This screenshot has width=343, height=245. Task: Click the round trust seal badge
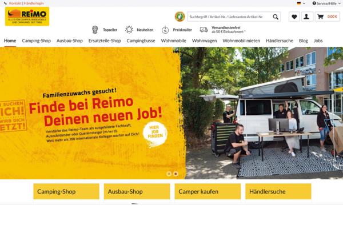(180, 17)
